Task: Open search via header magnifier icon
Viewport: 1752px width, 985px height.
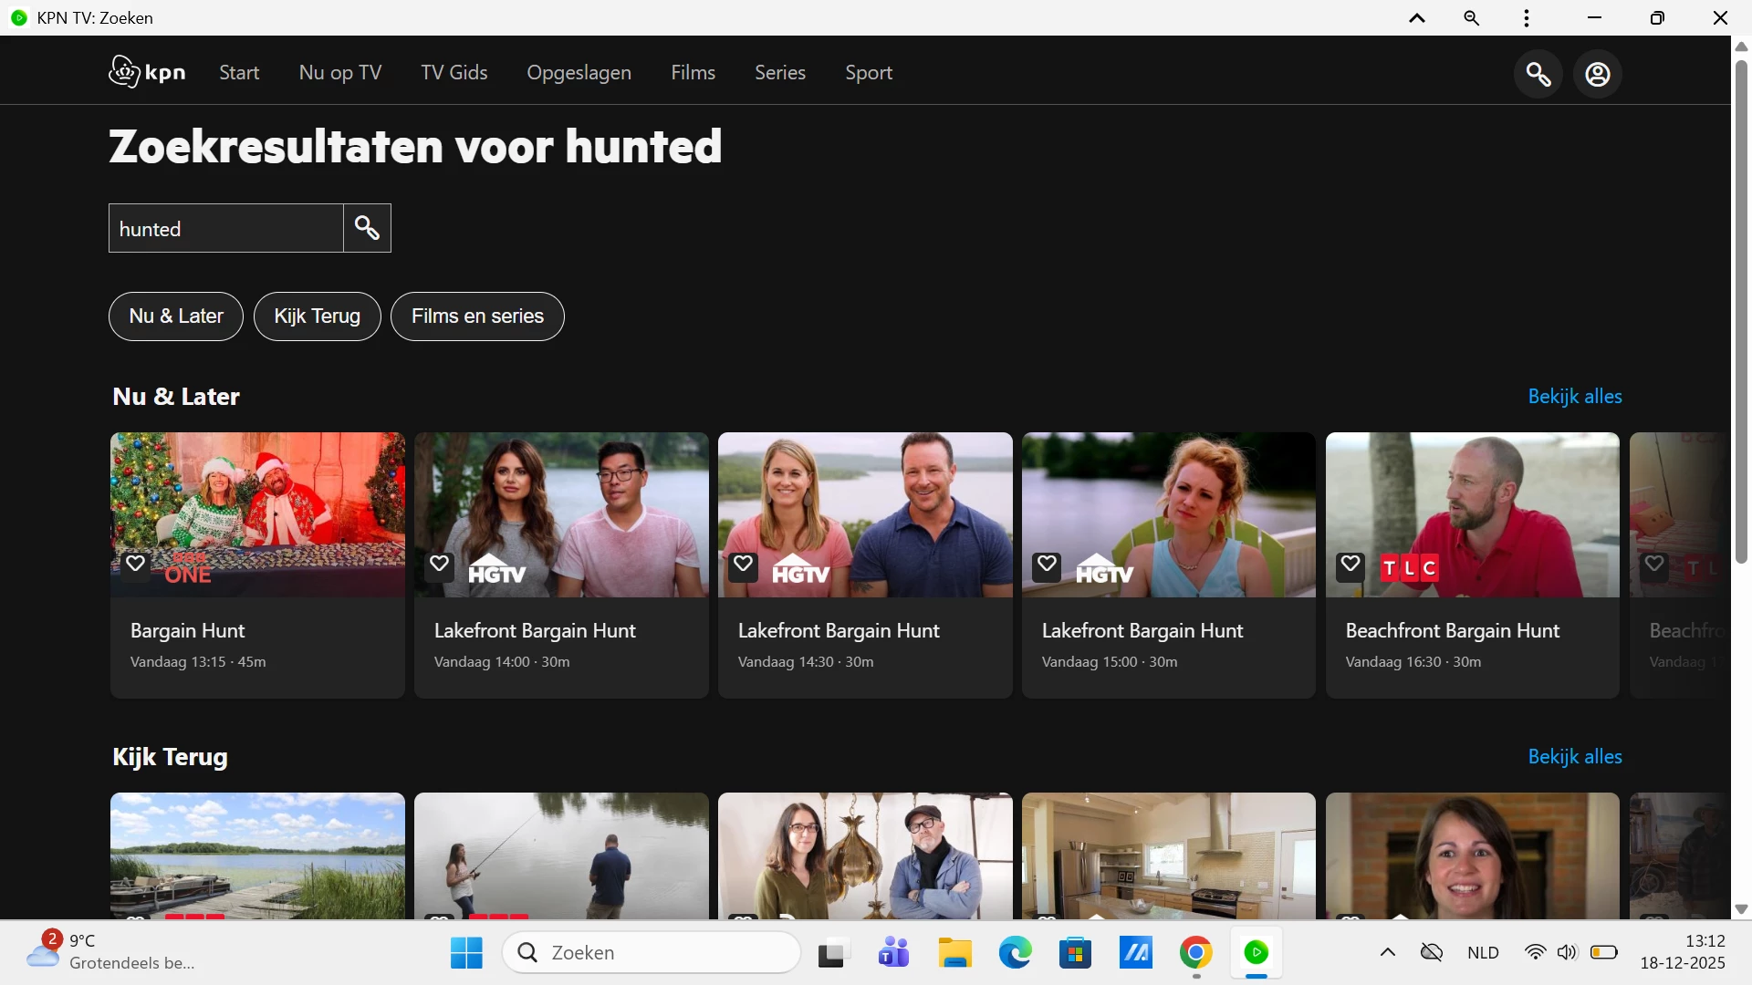Action: (x=1538, y=74)
